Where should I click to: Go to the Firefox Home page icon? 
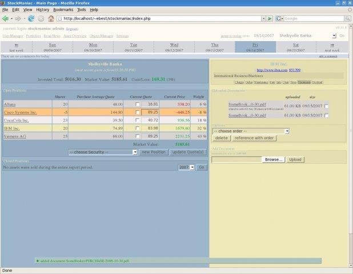pyautogui.click(x=51, y=19)
